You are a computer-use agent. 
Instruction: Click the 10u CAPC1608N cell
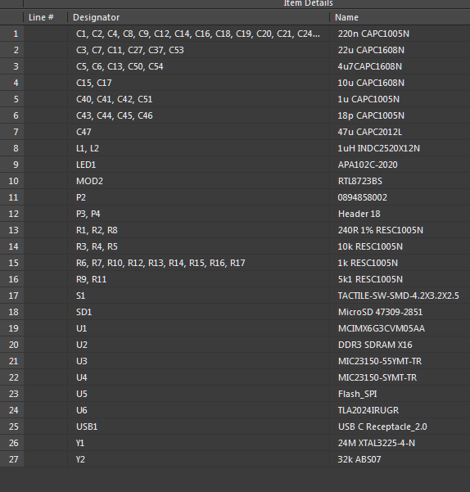[x=400, y=83]
